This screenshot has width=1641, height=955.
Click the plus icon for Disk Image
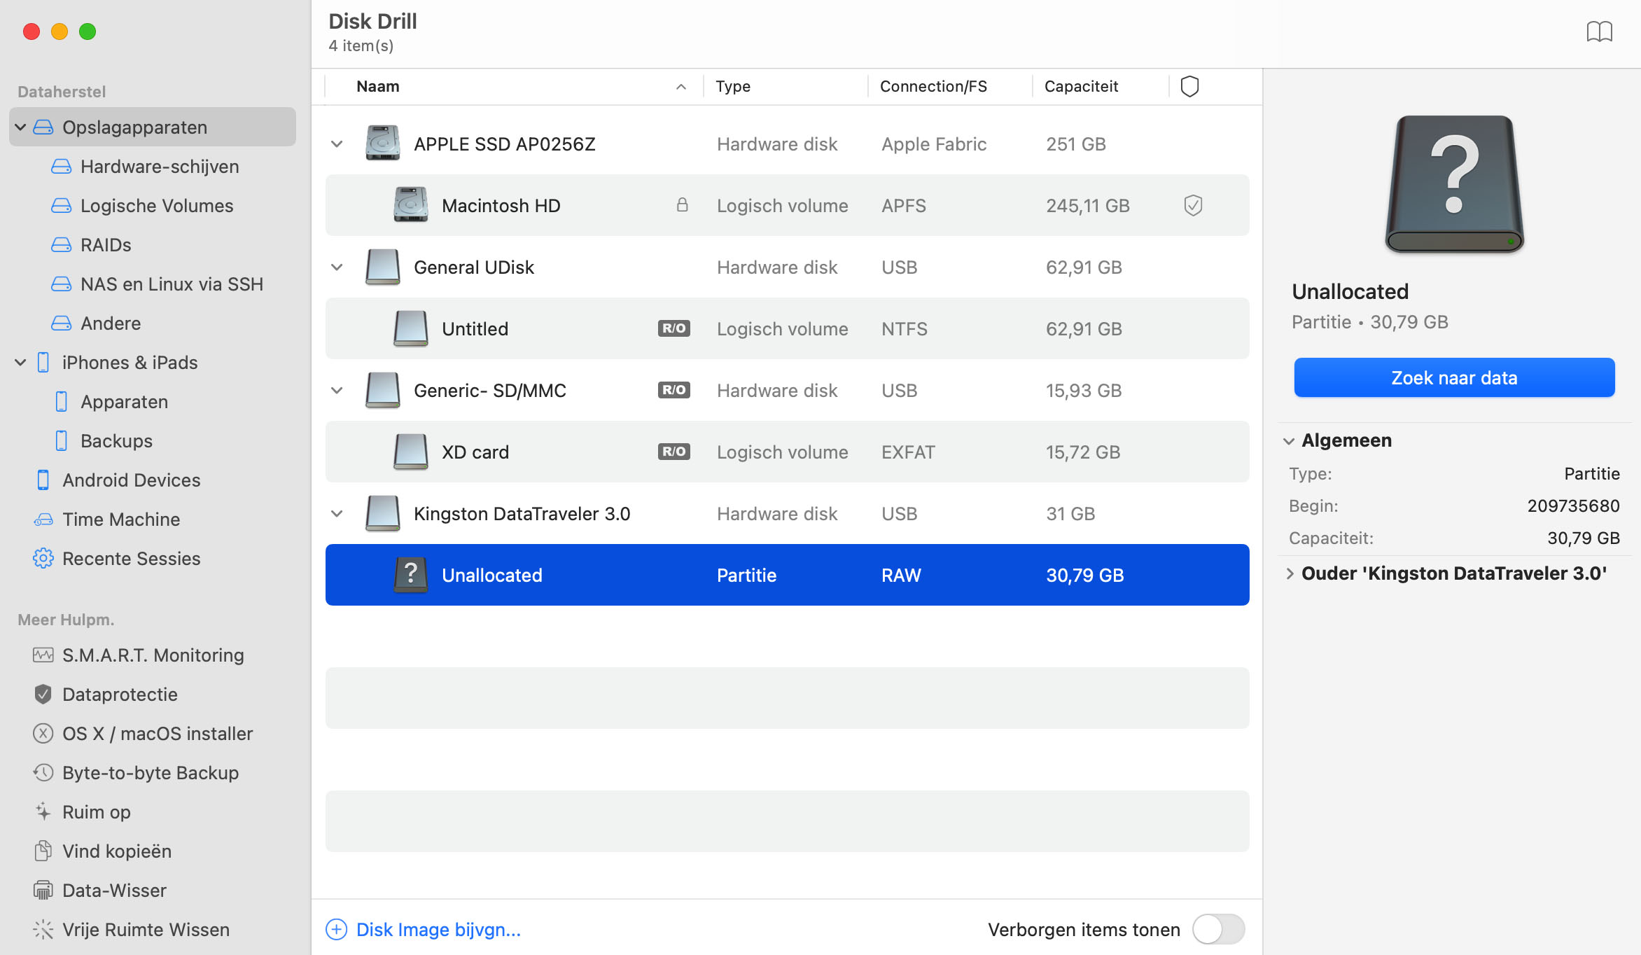336,929
